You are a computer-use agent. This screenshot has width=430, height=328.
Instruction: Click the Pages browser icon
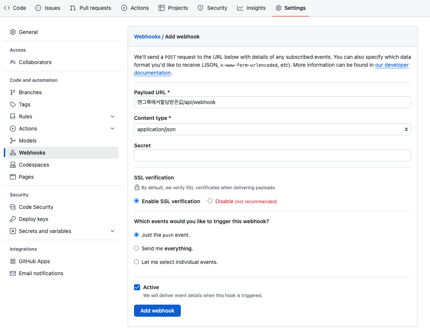pos(13,177)
